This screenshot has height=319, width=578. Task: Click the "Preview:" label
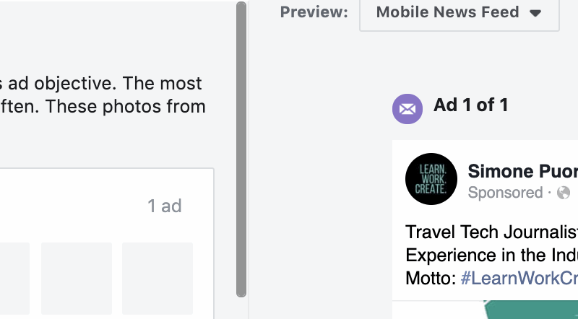coord(314,13)
